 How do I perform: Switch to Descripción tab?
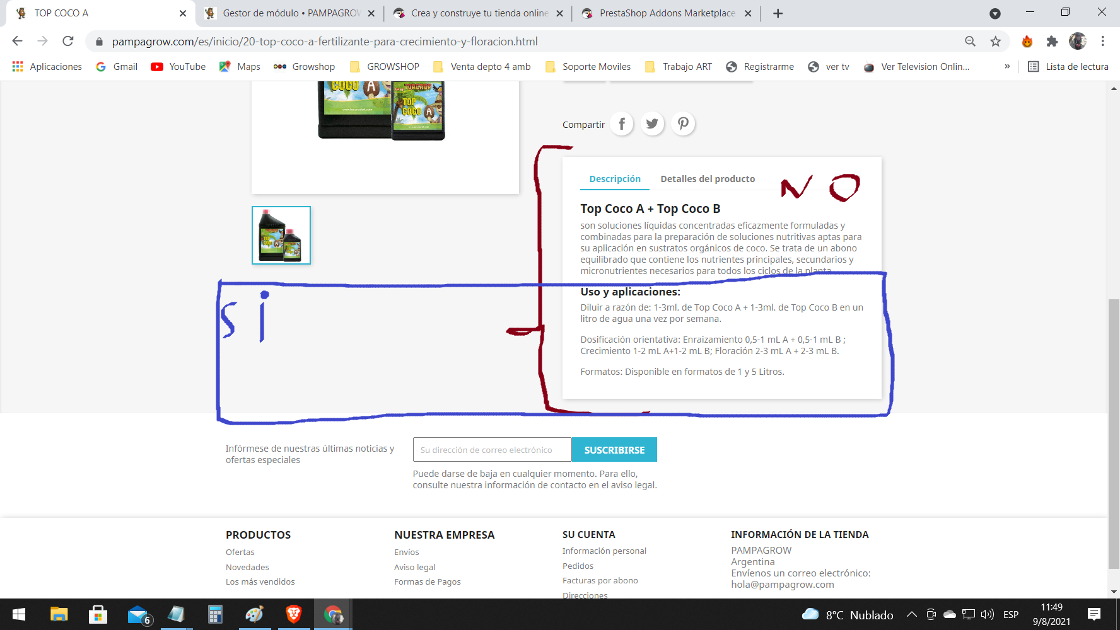(x=615, y=179)
